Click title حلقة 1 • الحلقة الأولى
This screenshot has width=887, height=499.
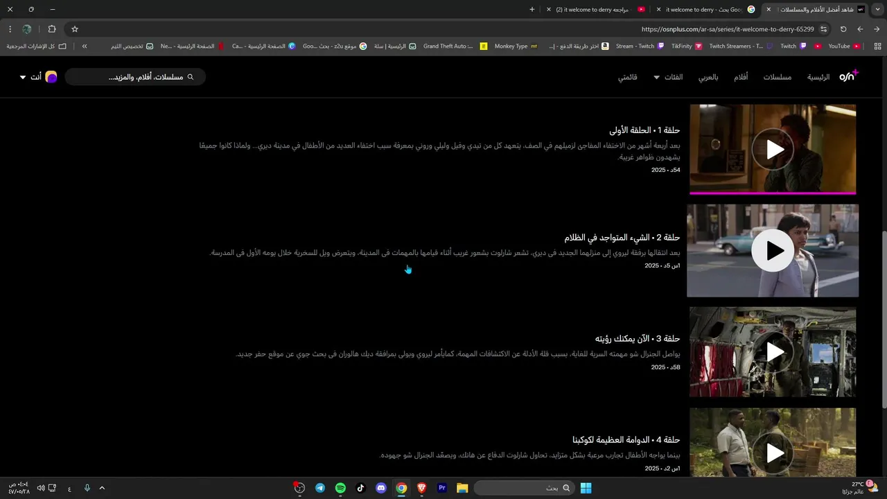pyautogui.click(x=644, y=130)
